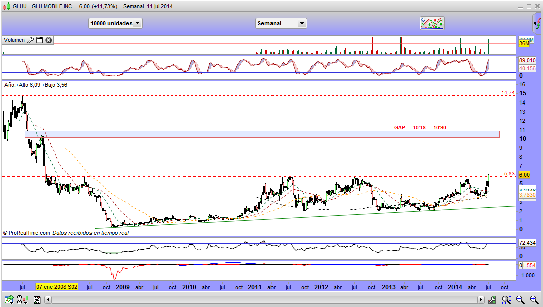This screenshot has width=543, height=307.
Task: Click the 1,554 indicator value label
Action: click(x=529, y=265)
